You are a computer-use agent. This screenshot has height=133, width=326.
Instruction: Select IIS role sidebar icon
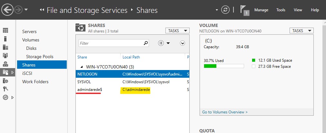click(5, 81)
